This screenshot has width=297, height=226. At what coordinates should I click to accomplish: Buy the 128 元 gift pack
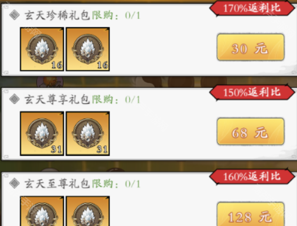point(251,214)
